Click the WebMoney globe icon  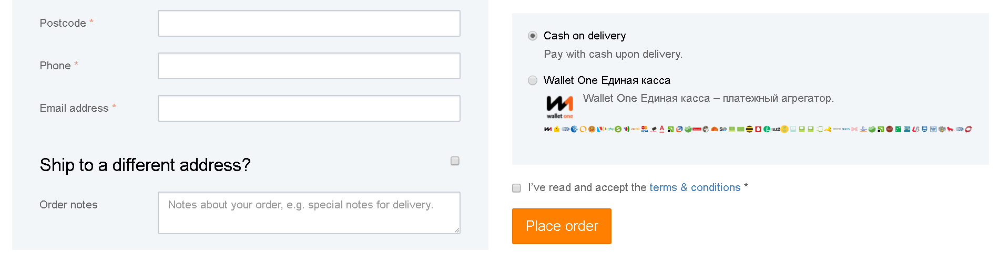574,129
